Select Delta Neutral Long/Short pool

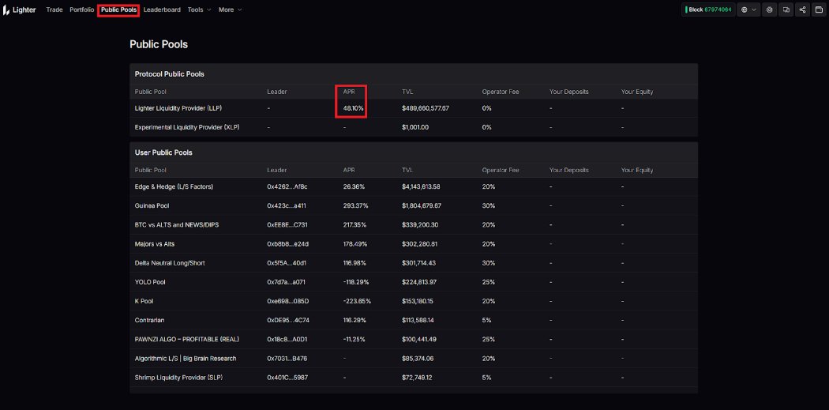pos(414,263)
